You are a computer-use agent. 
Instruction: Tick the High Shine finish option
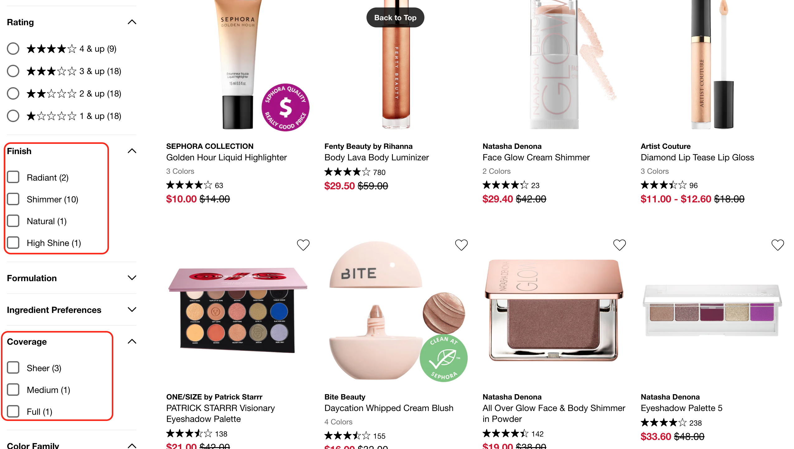[13, 243]
